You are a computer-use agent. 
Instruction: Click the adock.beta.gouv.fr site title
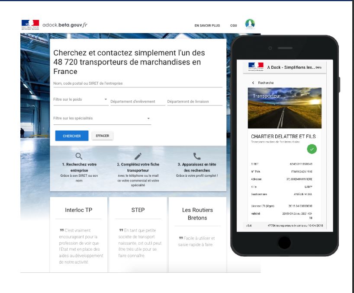click(x=65, y=25)
